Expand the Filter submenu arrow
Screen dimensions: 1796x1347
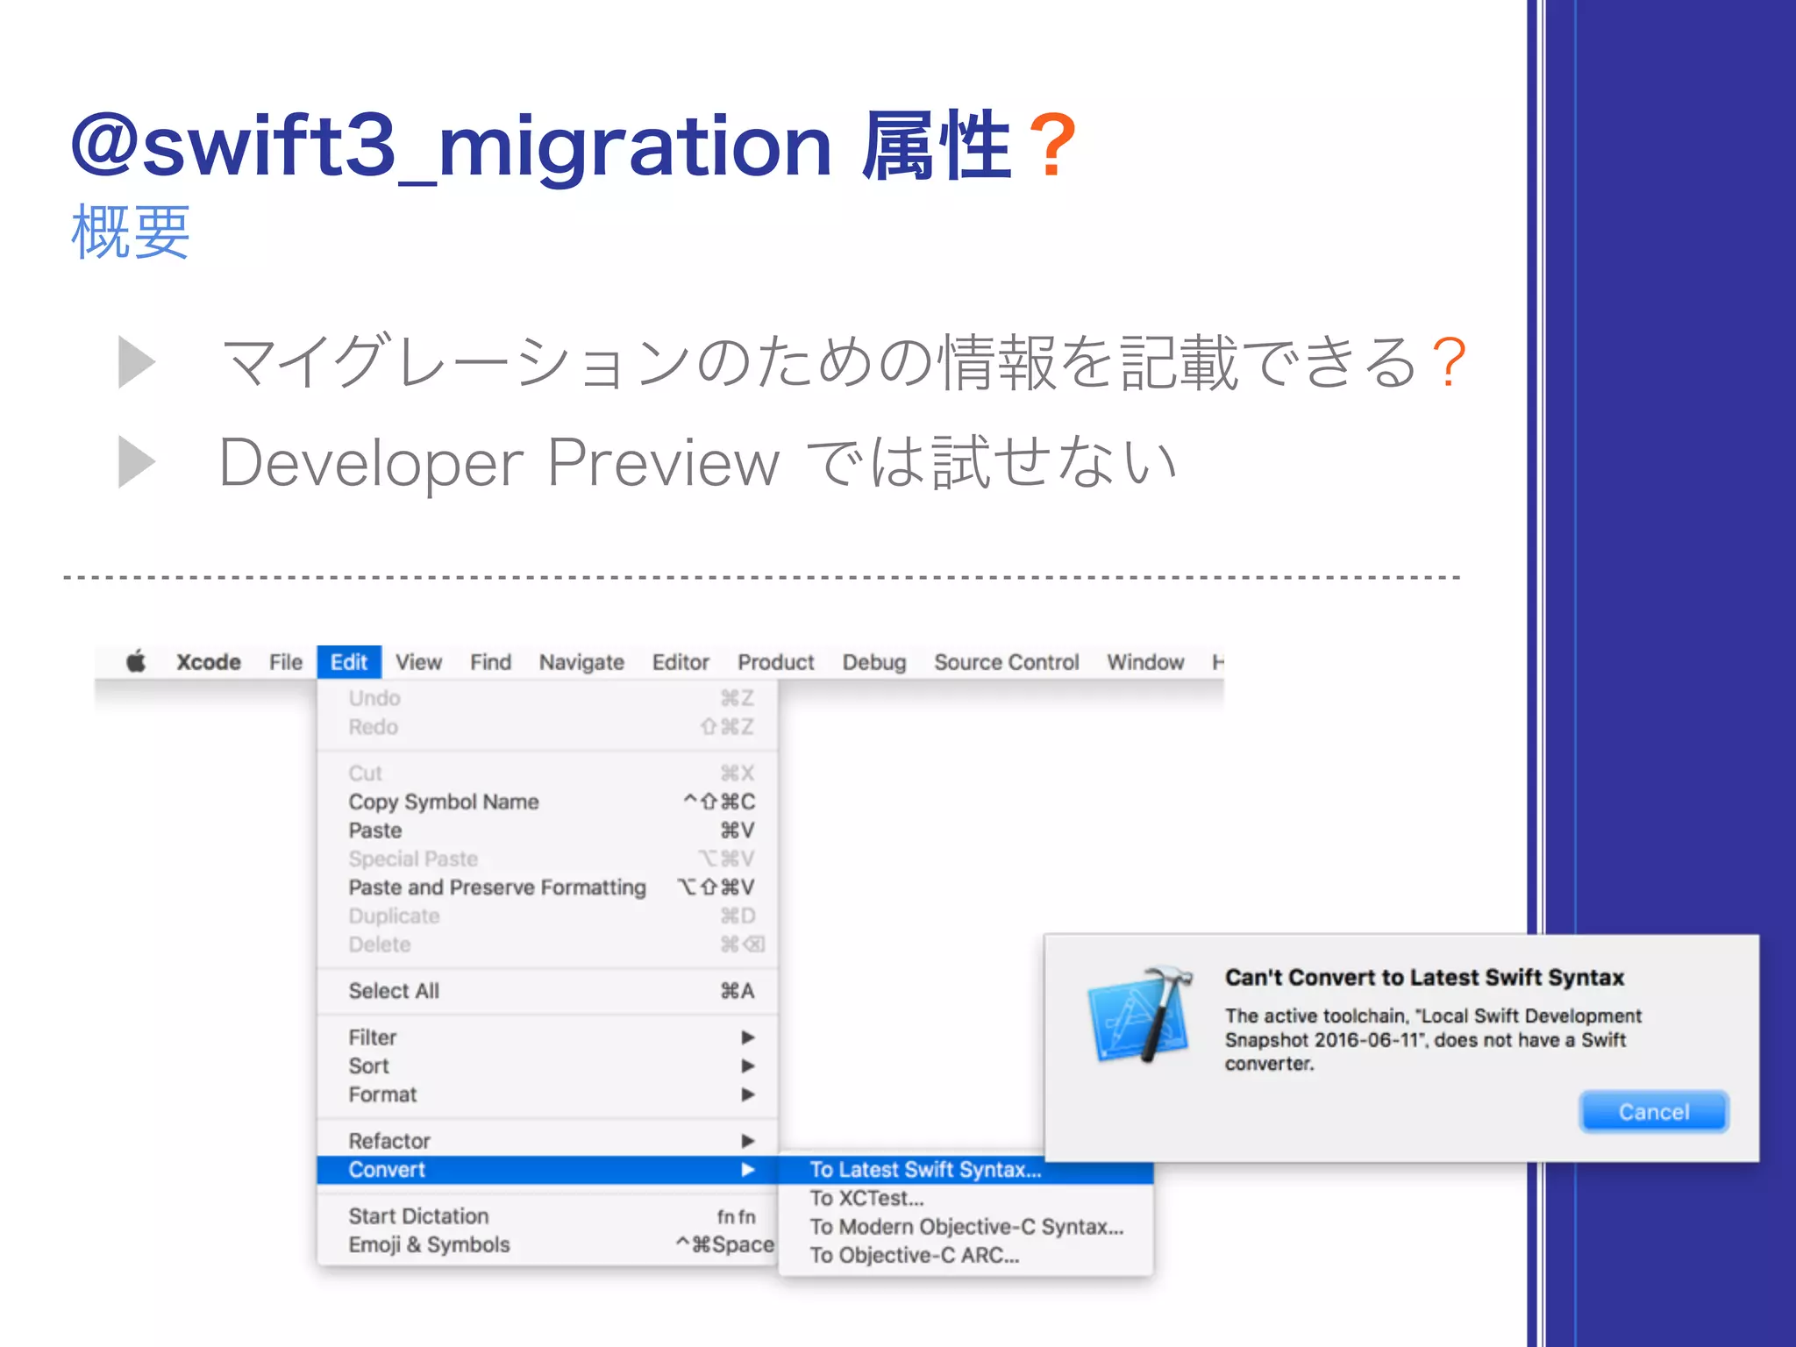[x=747, y=1037]
